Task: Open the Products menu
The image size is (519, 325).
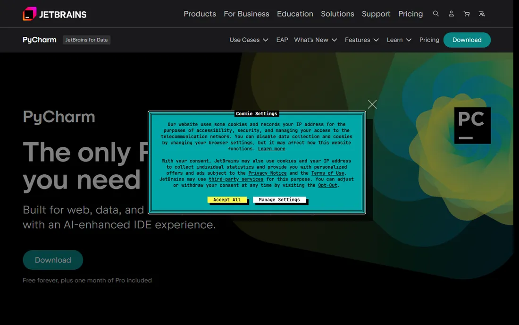Action: (x=200, y=14)
